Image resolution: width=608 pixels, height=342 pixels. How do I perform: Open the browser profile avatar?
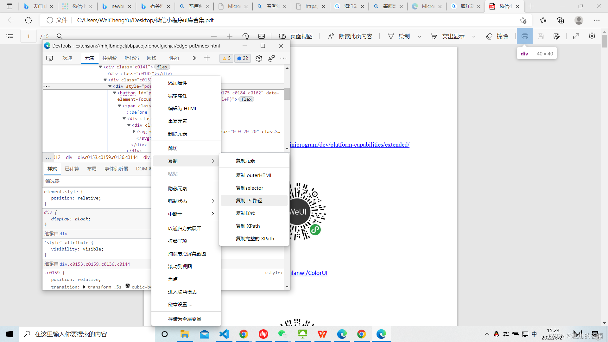579,20
